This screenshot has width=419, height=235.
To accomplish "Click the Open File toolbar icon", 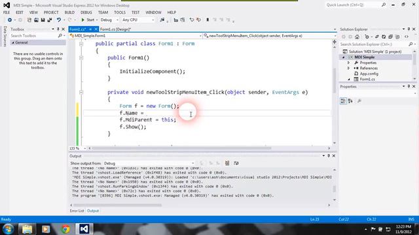I will click(36, 20).
